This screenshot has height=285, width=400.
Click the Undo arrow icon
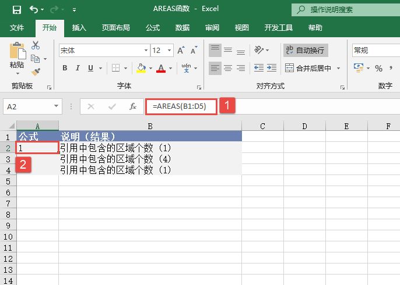tap(34, 10)
